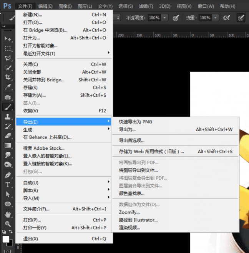Choose 将图层导出到文件...
Viewport: 249px width, 253px height.
(175, 170)
